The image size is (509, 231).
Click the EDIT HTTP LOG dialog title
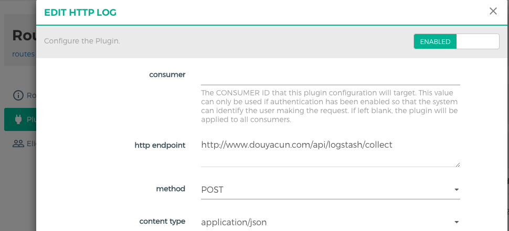80,12
